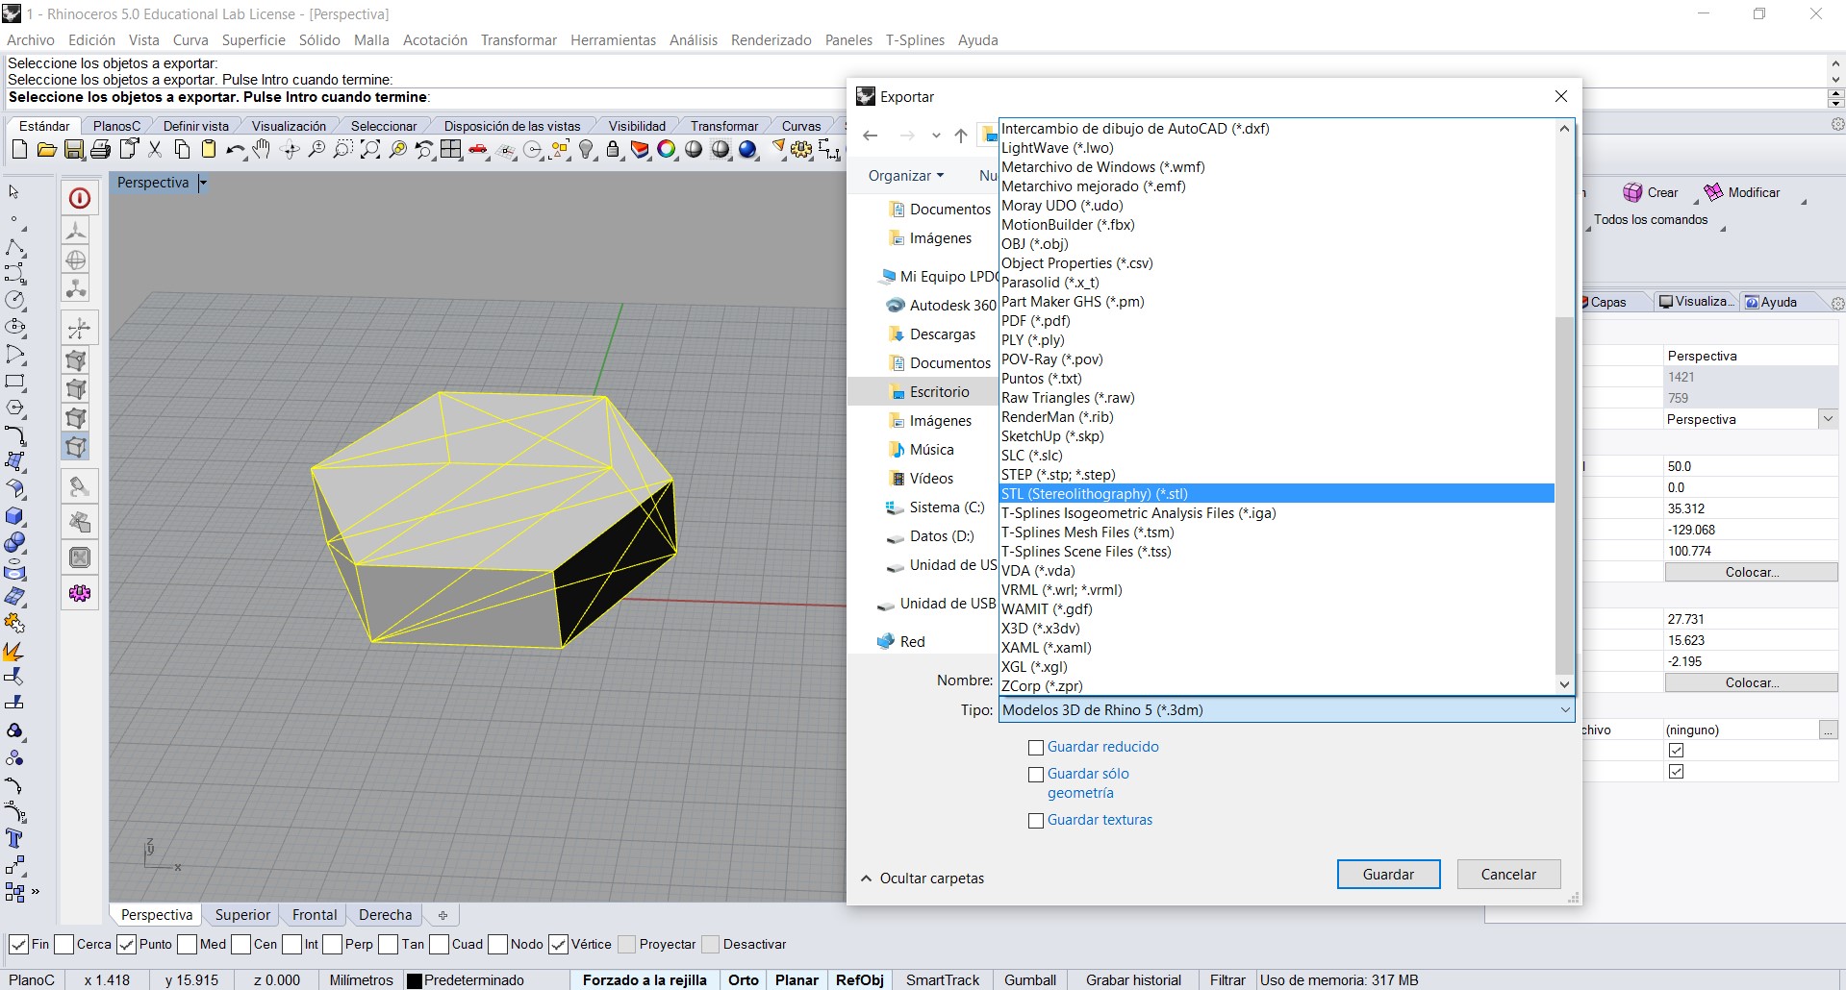Open the Perspectiva viewport title dropdown arrow
Viewport: 1846px width, 990px height.
coord(203,183)
